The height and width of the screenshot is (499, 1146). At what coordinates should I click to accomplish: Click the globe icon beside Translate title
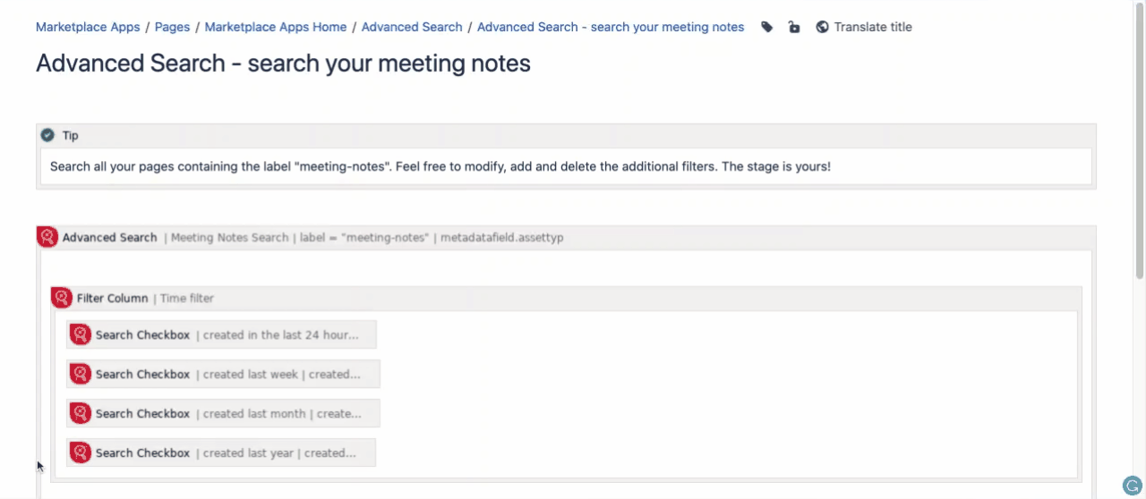(x=822, y=27)
